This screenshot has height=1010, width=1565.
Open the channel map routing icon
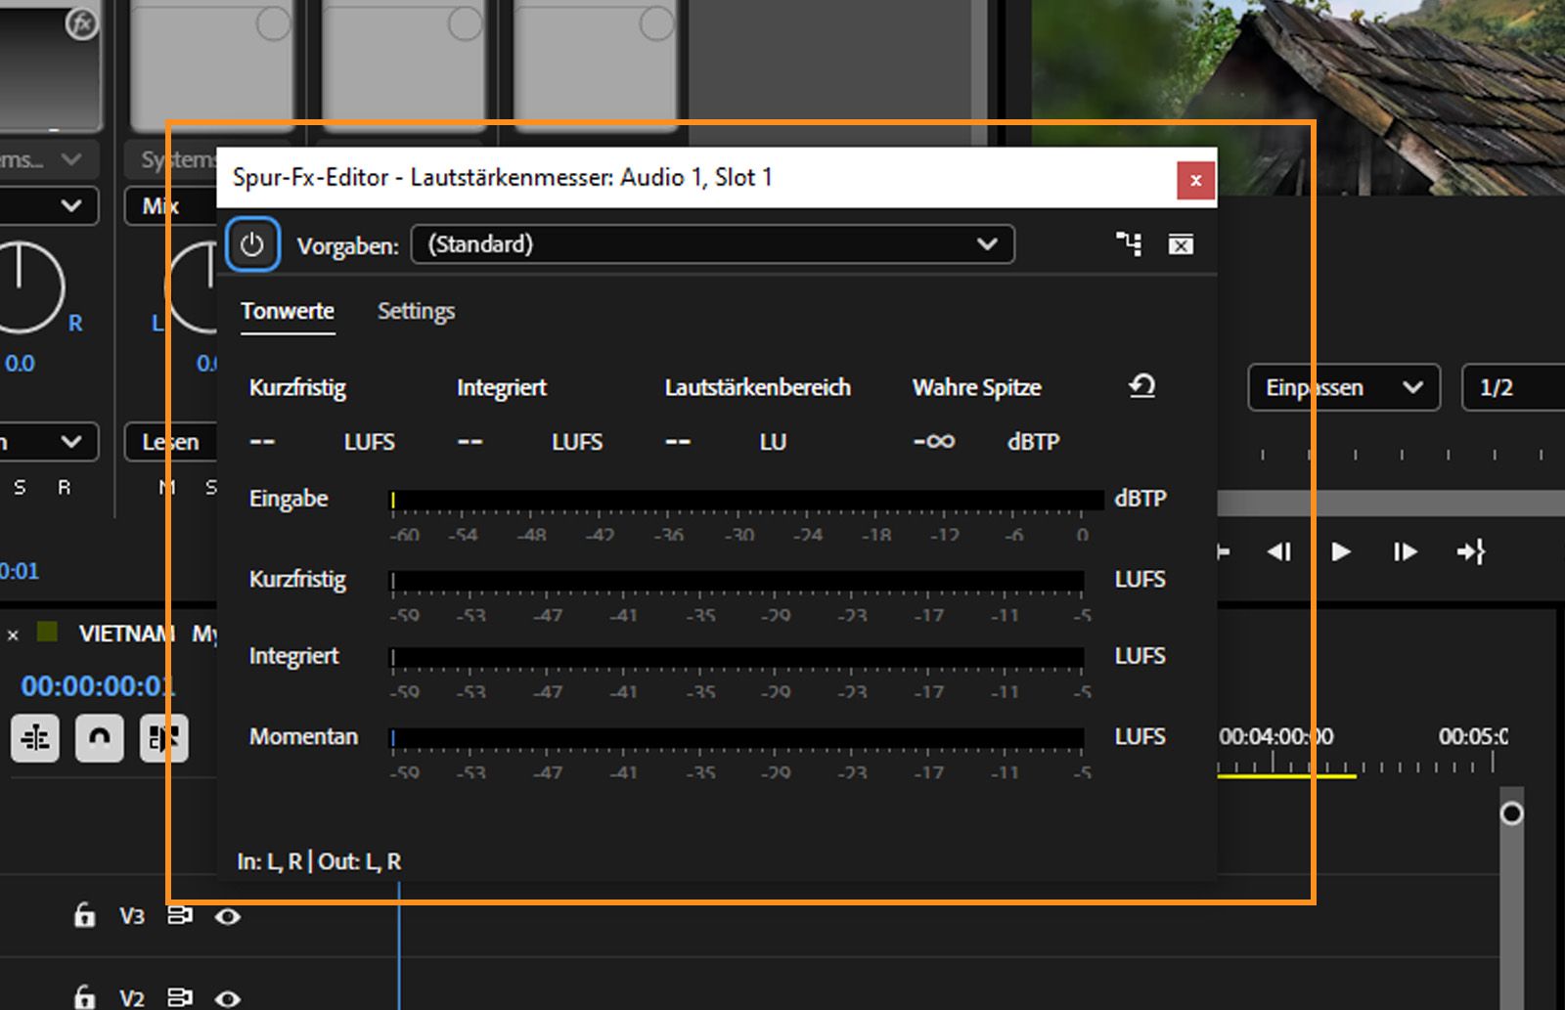(x=1130, y=244)
